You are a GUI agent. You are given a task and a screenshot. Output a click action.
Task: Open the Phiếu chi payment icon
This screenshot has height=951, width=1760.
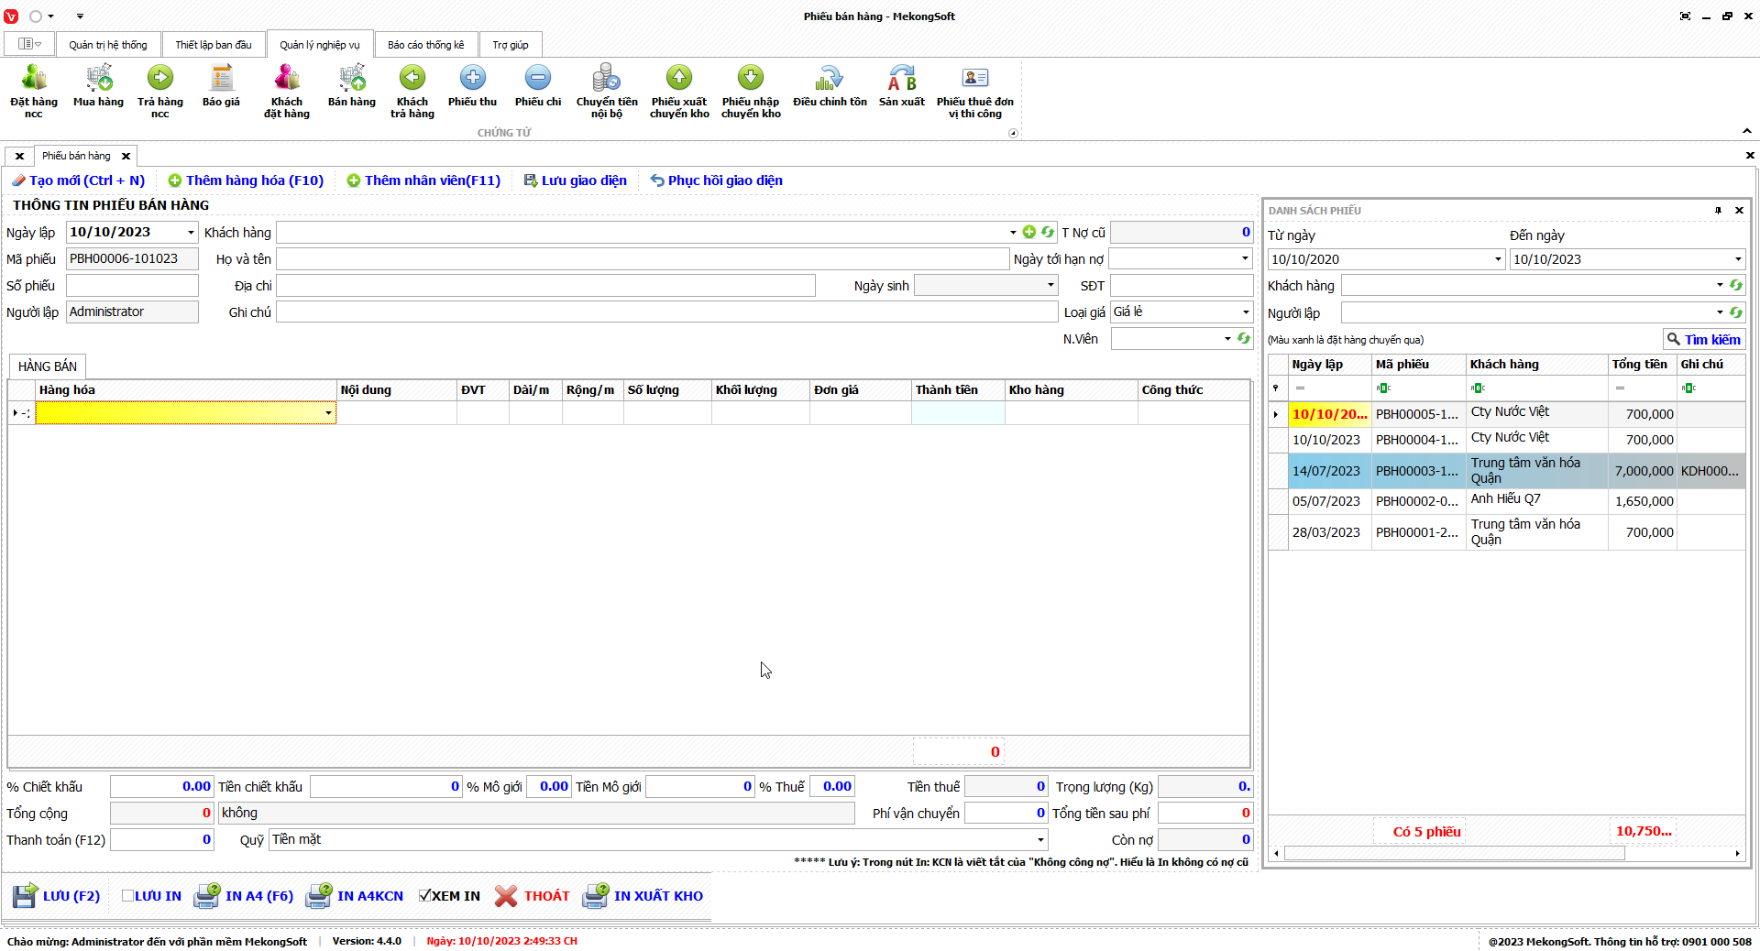point(538,81)
